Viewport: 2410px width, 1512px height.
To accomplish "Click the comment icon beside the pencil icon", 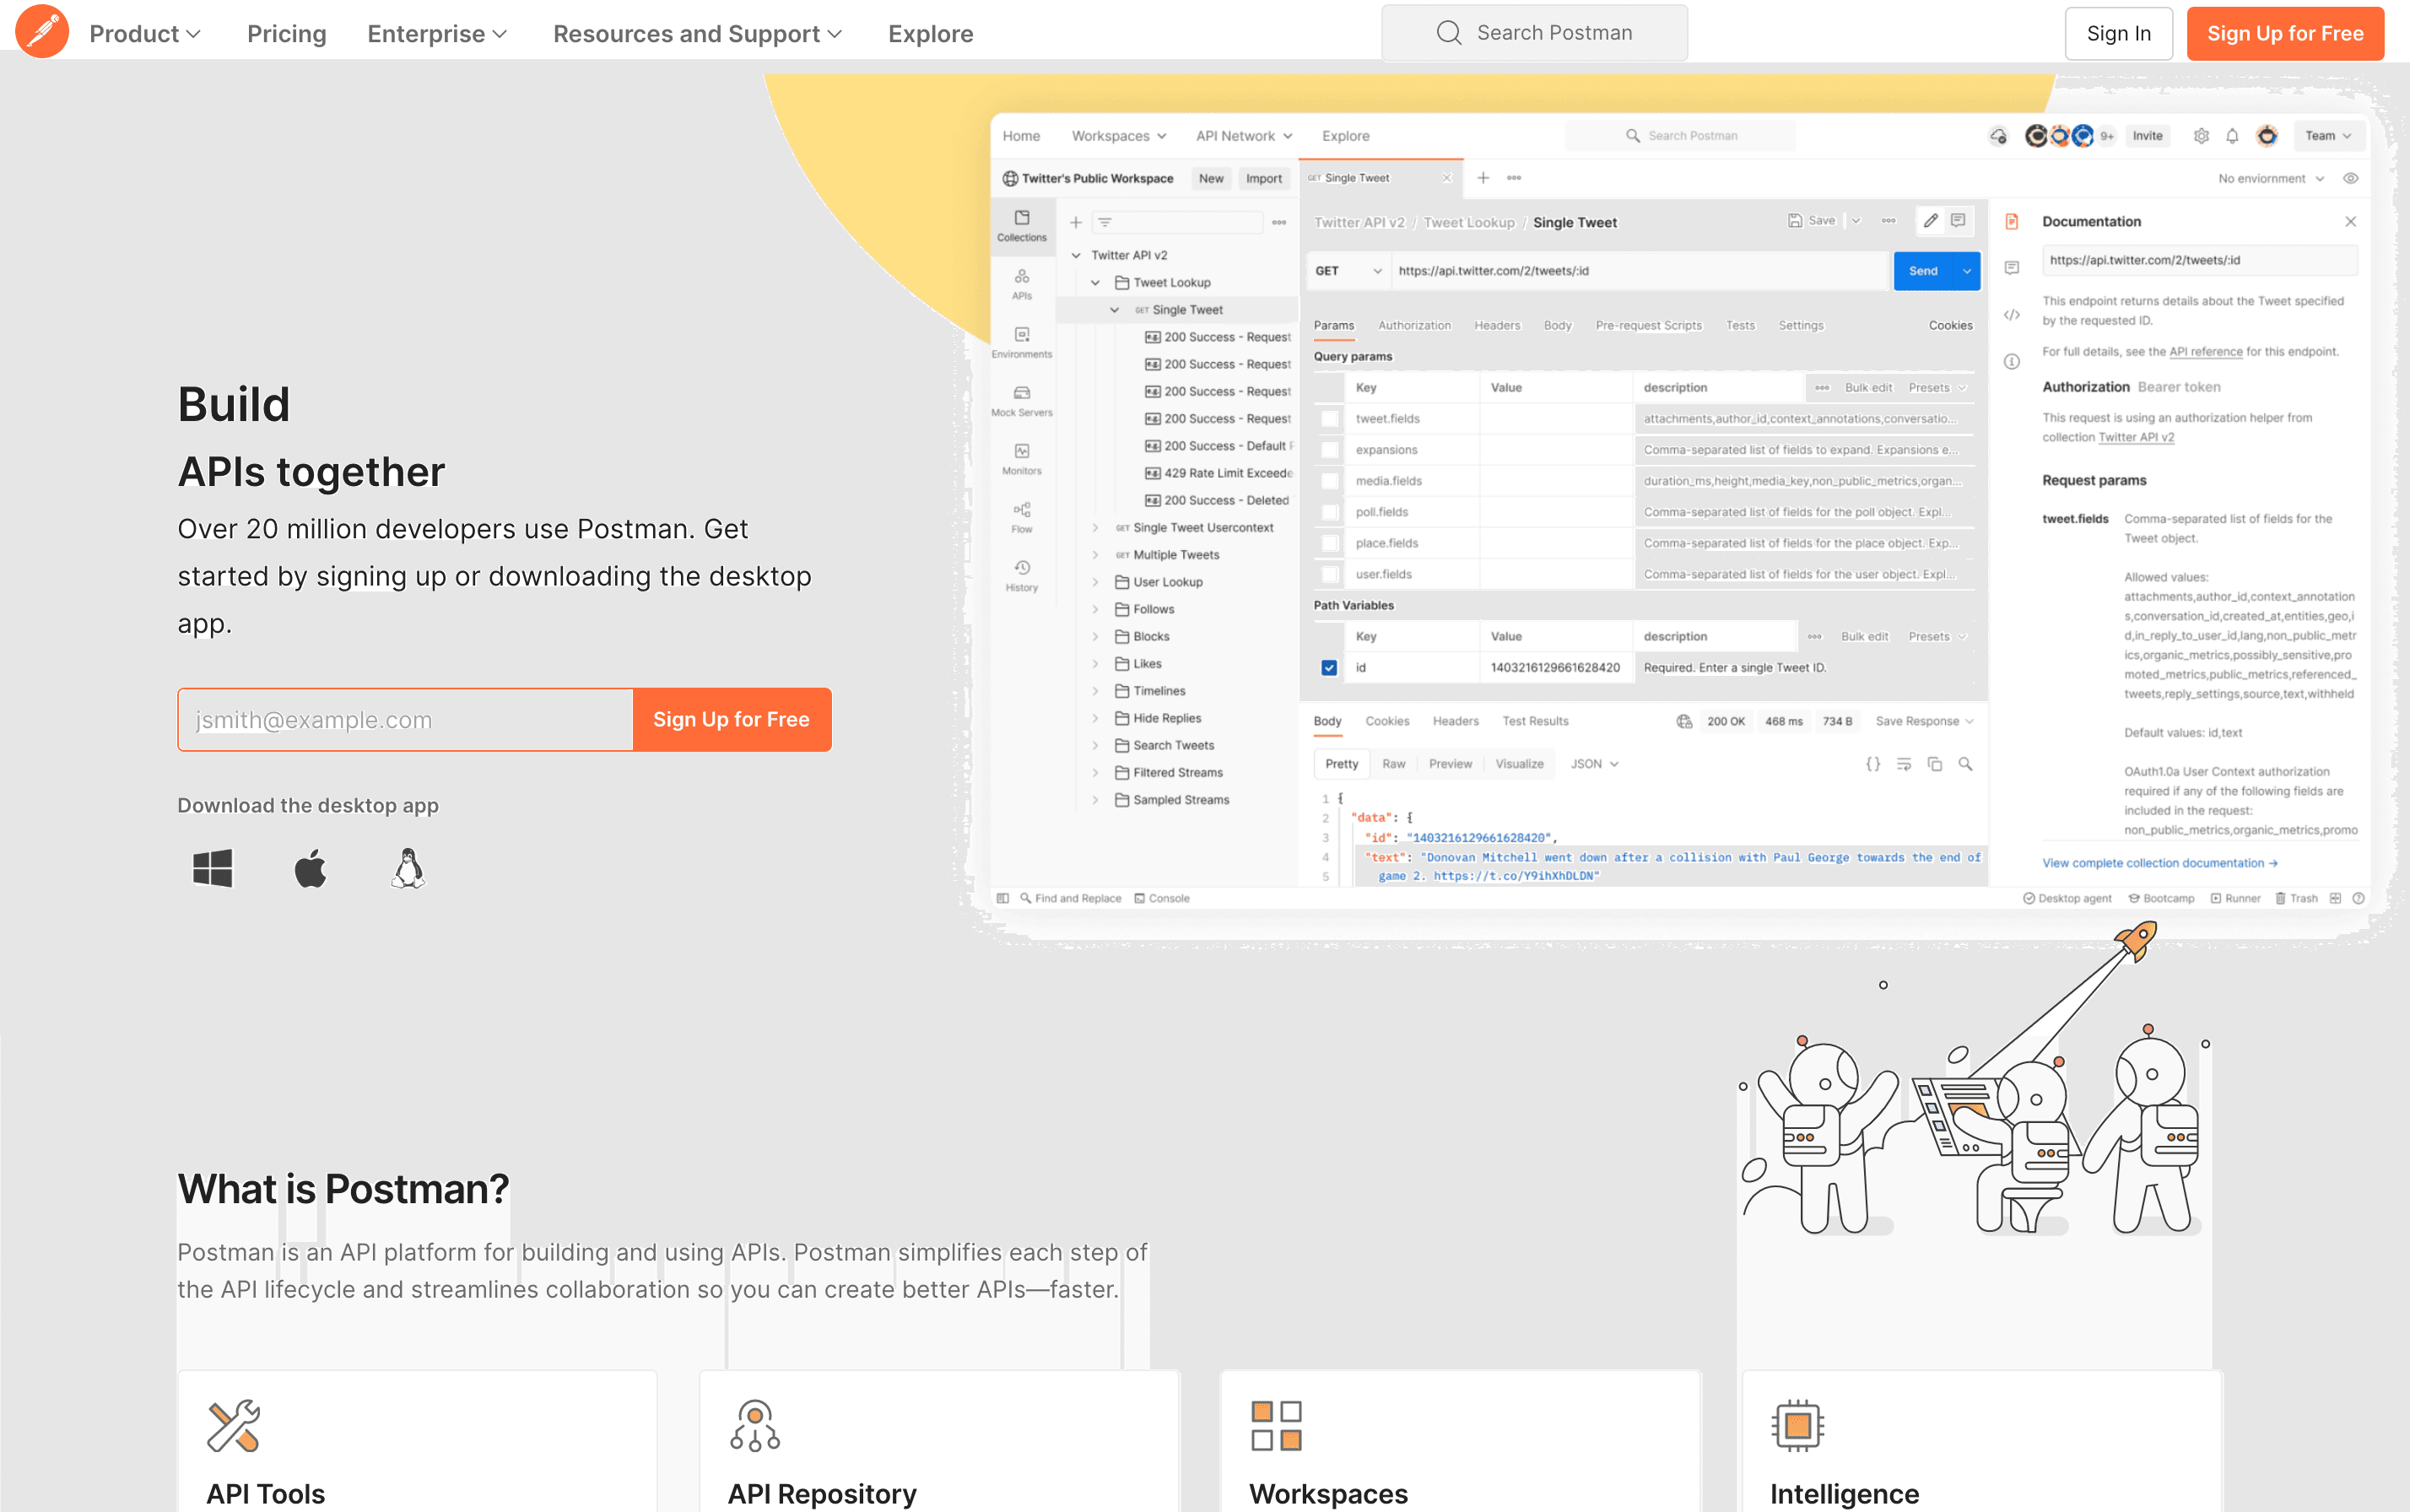I will pos(1958,221).
